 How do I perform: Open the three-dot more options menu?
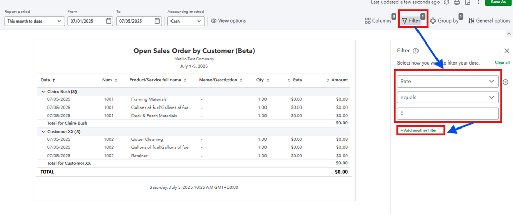tap(478, 2)
